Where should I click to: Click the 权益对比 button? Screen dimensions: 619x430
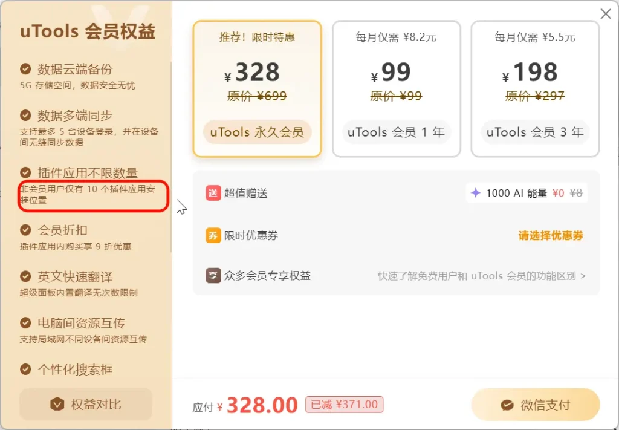[x=86, y=404]
